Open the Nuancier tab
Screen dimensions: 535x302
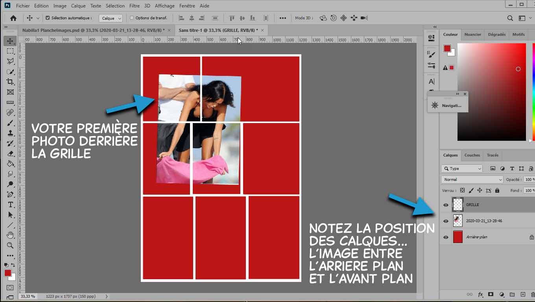[472, 34]
